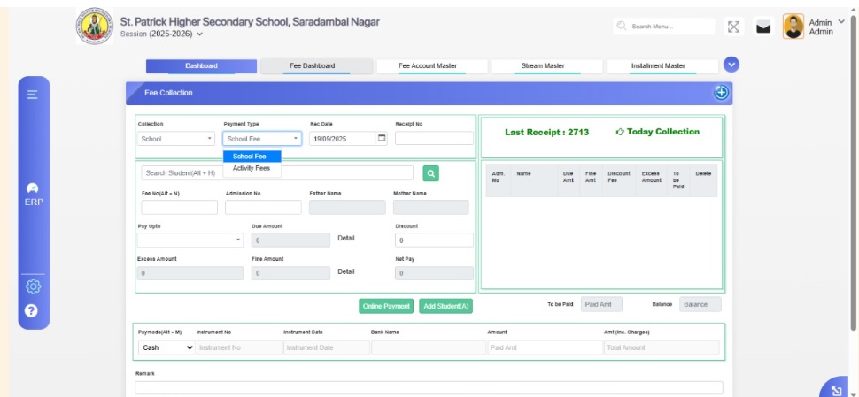Open settings gear in left sidebar
Screen dimensions: 859x397
(33, 286)
